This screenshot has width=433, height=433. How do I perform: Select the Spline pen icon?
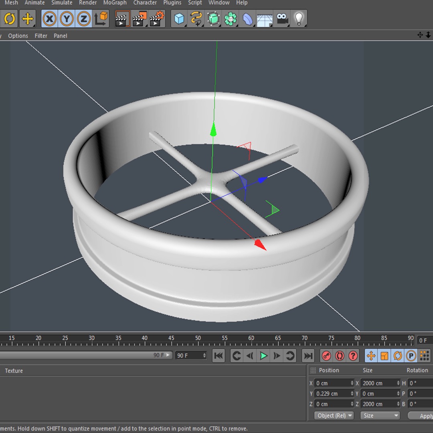196,18
